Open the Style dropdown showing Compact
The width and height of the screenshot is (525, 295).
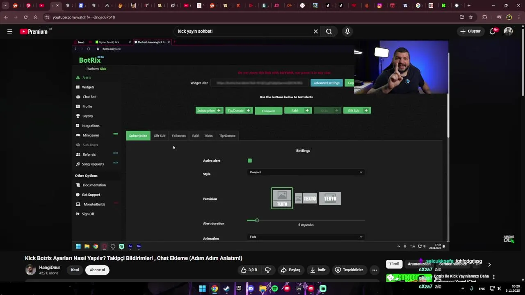coord(306,172)
